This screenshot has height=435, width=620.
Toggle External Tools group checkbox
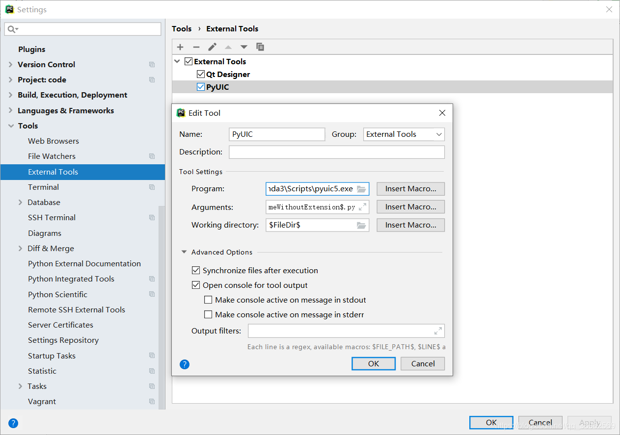click(189, 61)
